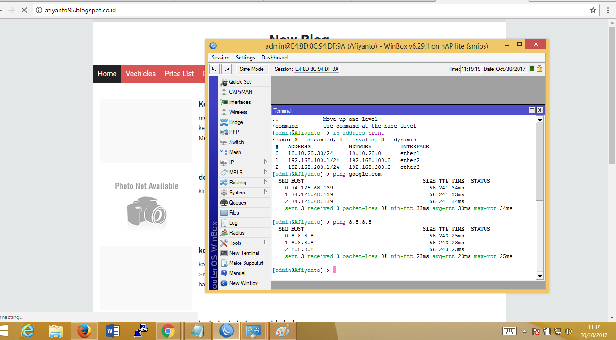Click the WinBox undo arrow button

[x=214, y=69]
